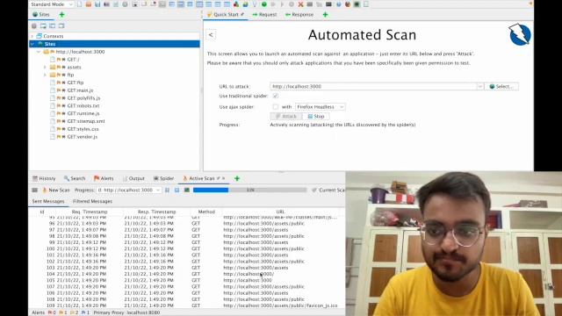Select GET:main.js in Sites tree
This screenshot has width=562, height=316.
[x=80, y=90]
